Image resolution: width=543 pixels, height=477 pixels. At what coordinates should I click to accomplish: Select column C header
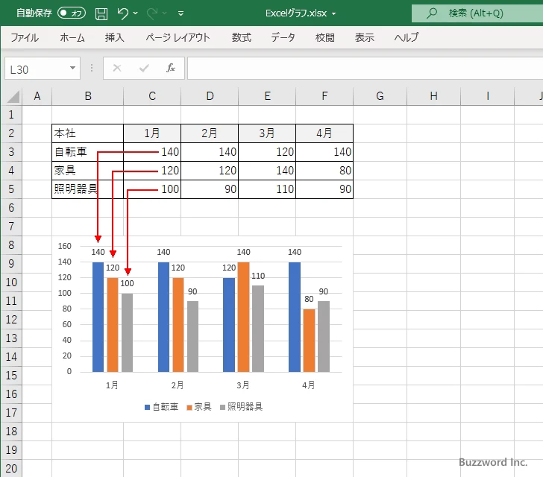click(x=152, y=96)
